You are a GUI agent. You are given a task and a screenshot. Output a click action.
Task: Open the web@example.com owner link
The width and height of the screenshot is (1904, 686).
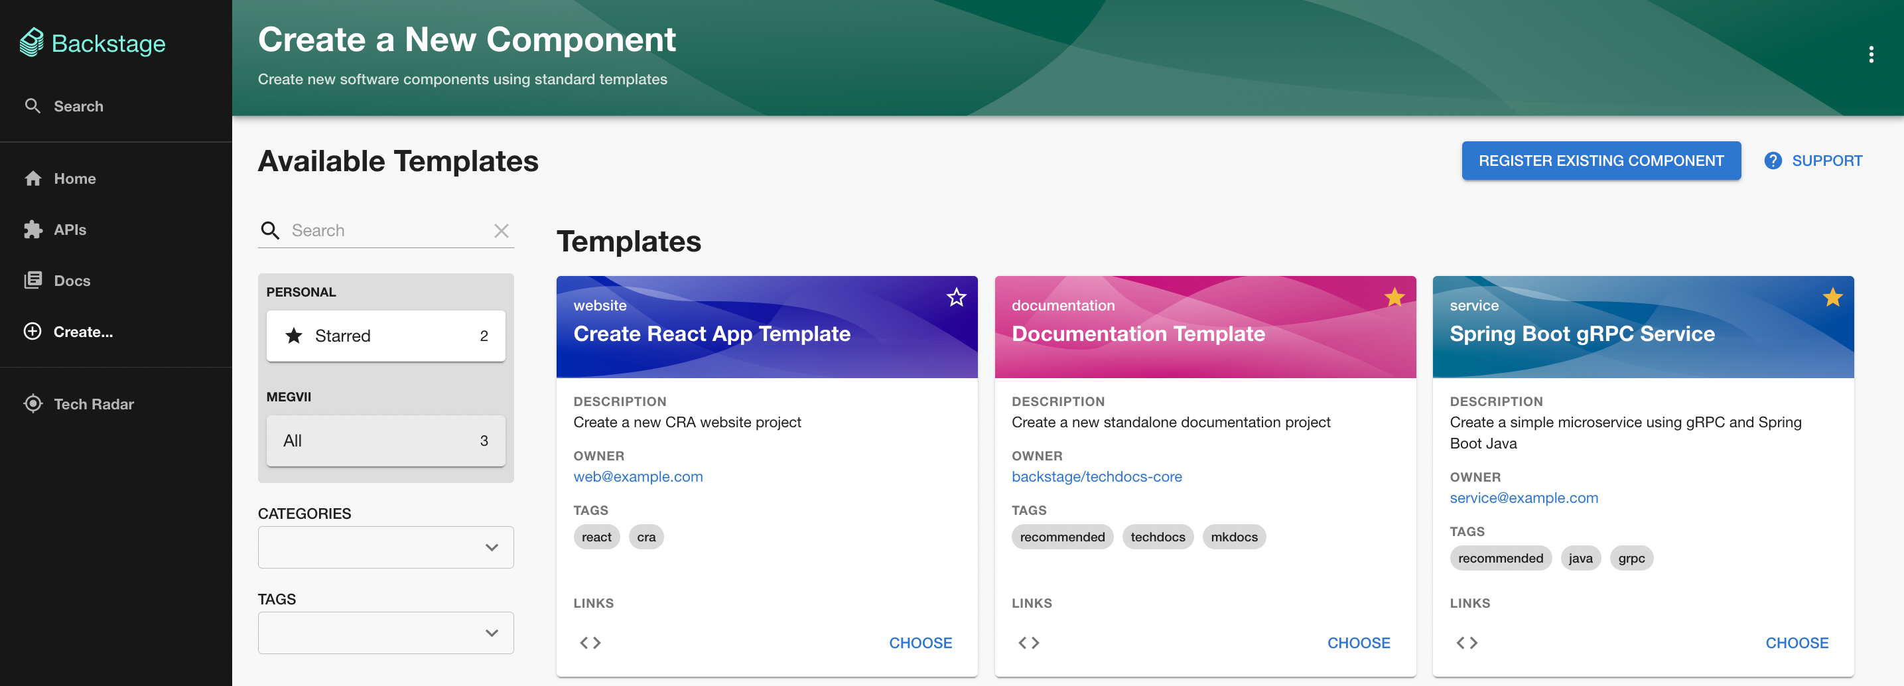coord(638,477)
